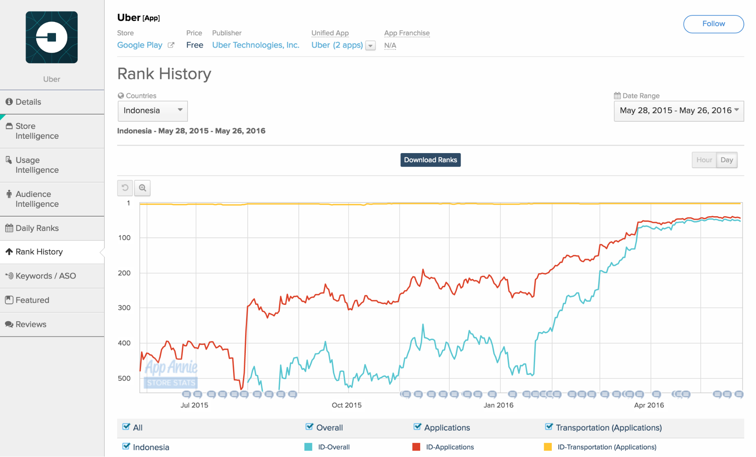Open Usage Intelligence section
Screen dimensions: 756x457
pos(52,165)
